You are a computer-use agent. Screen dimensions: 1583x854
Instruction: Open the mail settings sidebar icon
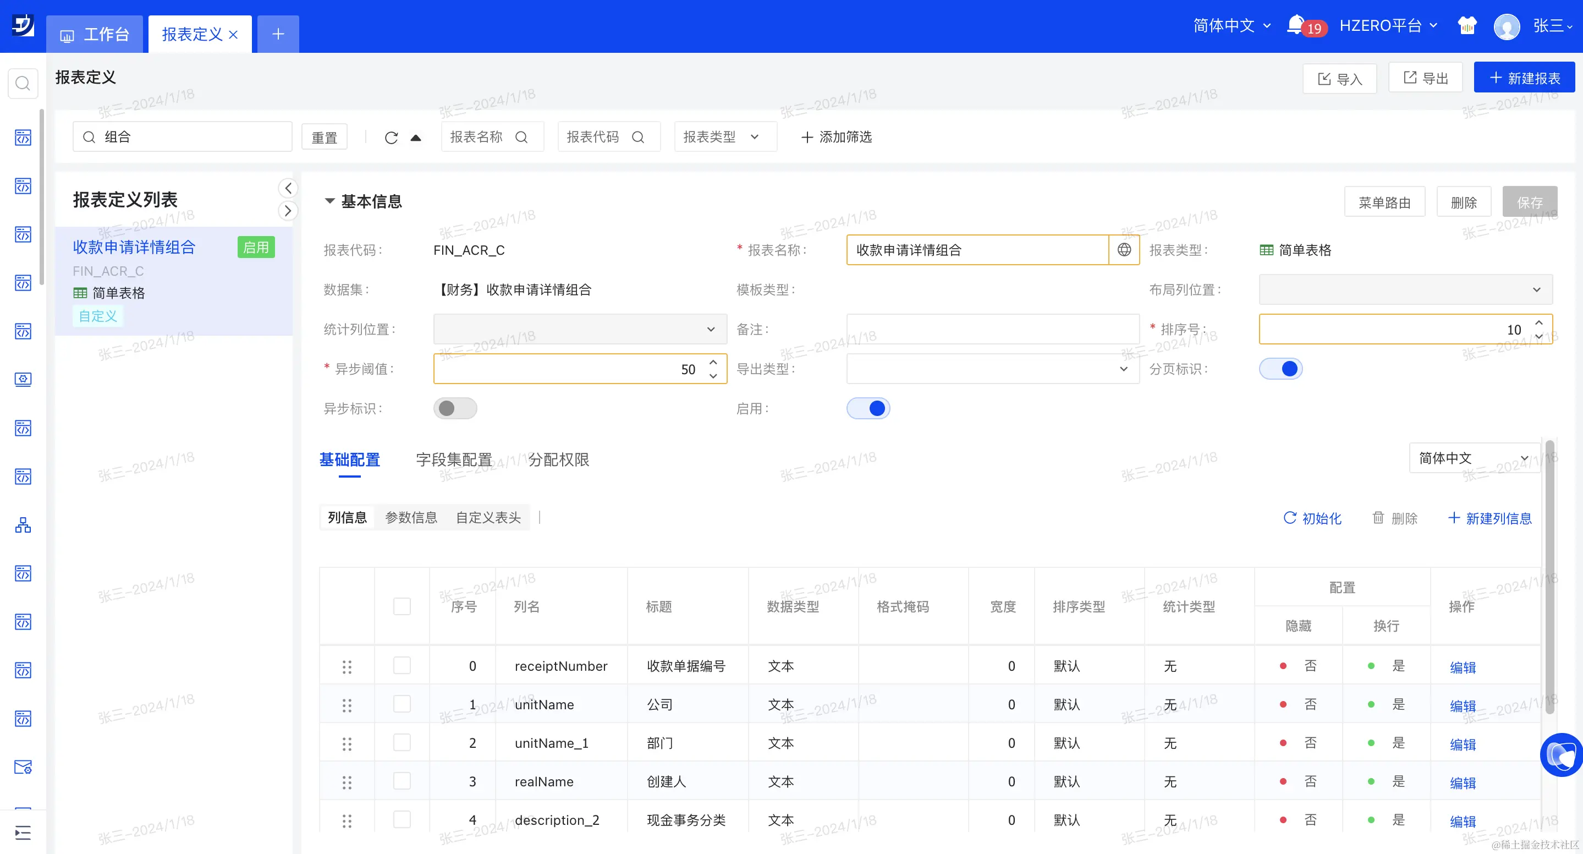point(23,767)
